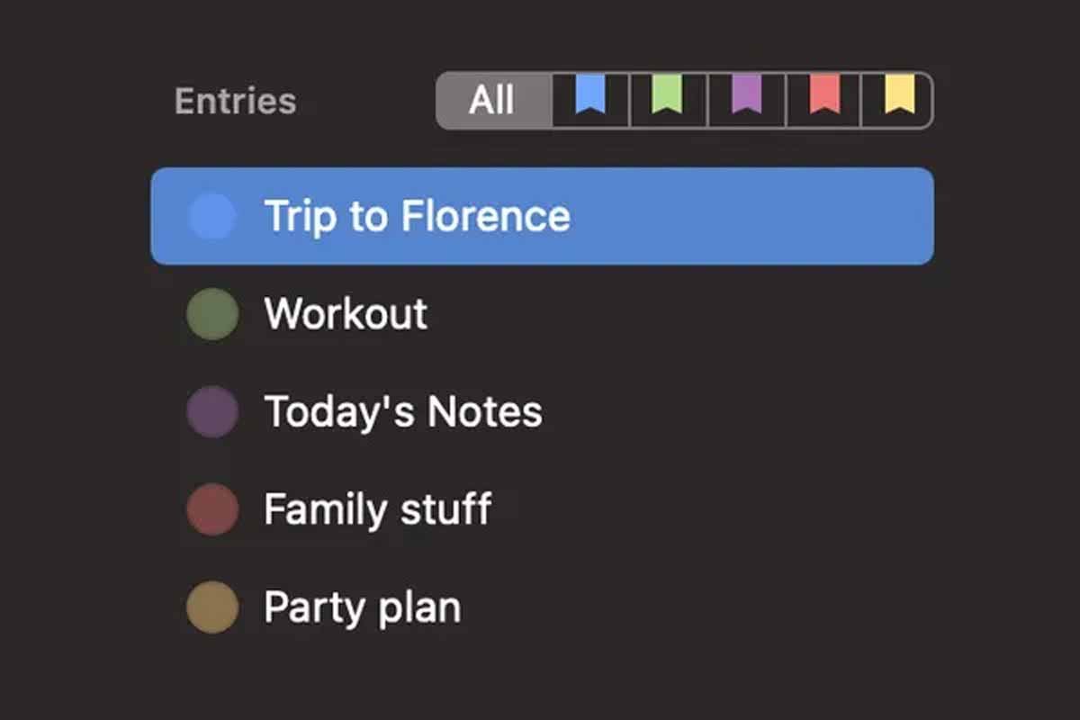Click the Entries section heading
The height and width of the screenshot is (720, 1080).
coord(235,101)
